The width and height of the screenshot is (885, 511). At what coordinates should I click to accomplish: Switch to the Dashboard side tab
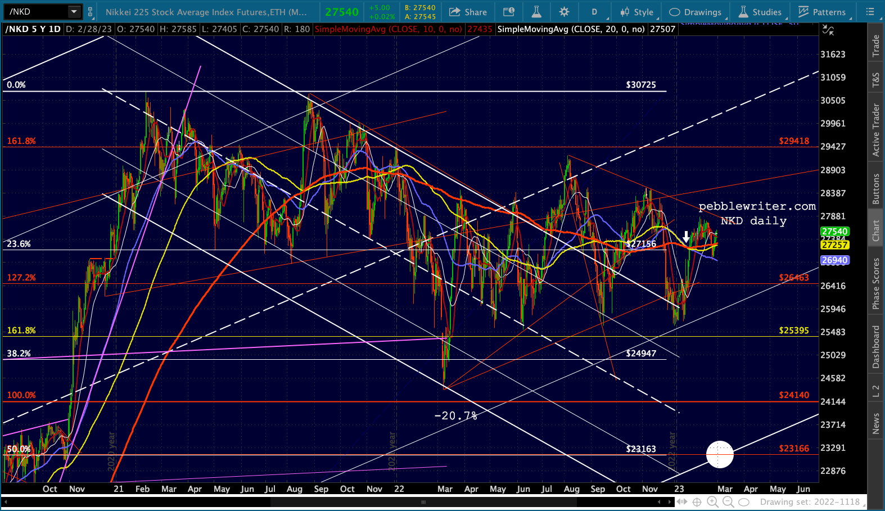876,347
